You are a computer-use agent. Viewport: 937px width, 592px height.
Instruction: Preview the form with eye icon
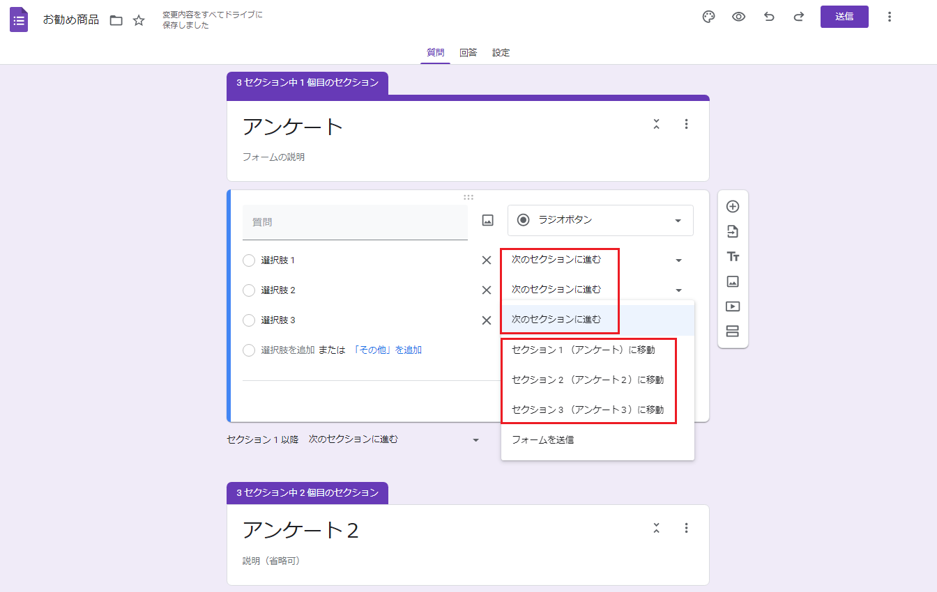(738, 17)
